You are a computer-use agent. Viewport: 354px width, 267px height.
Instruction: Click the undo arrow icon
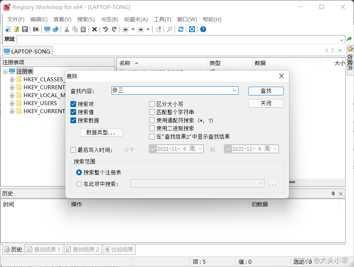[x=105, y=29]
